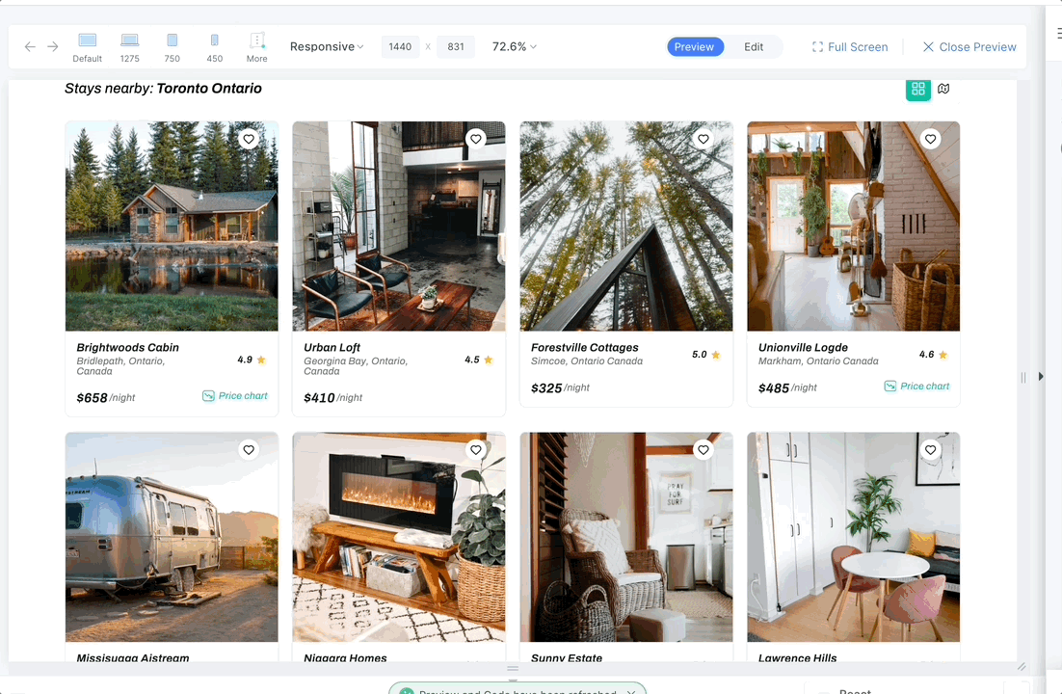Click the 'Bridlepath, Ontario, Canada' location text
The width and height of the screenshot is (1062, 694).
[x=120, y=366]
